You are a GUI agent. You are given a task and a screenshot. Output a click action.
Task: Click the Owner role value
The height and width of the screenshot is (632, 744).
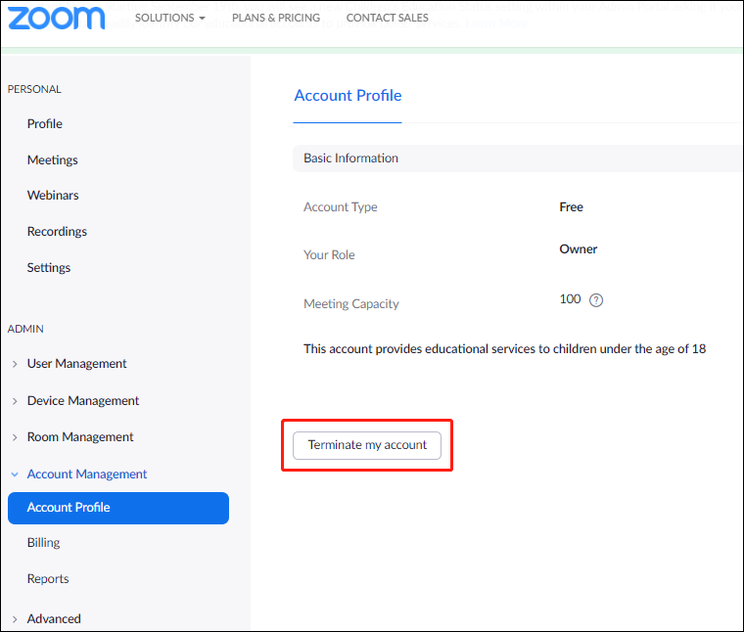578,249
